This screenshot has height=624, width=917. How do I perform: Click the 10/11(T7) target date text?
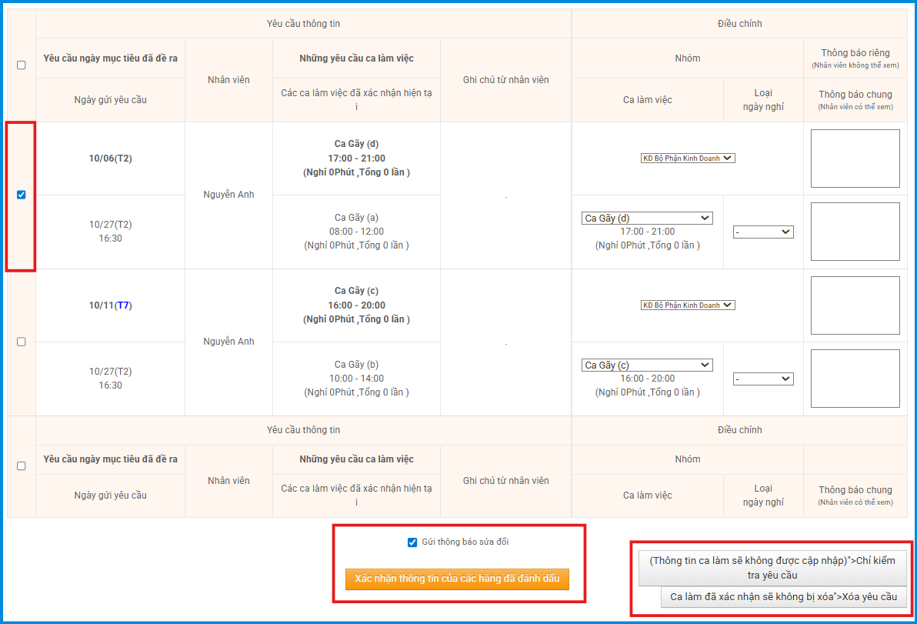110,305
